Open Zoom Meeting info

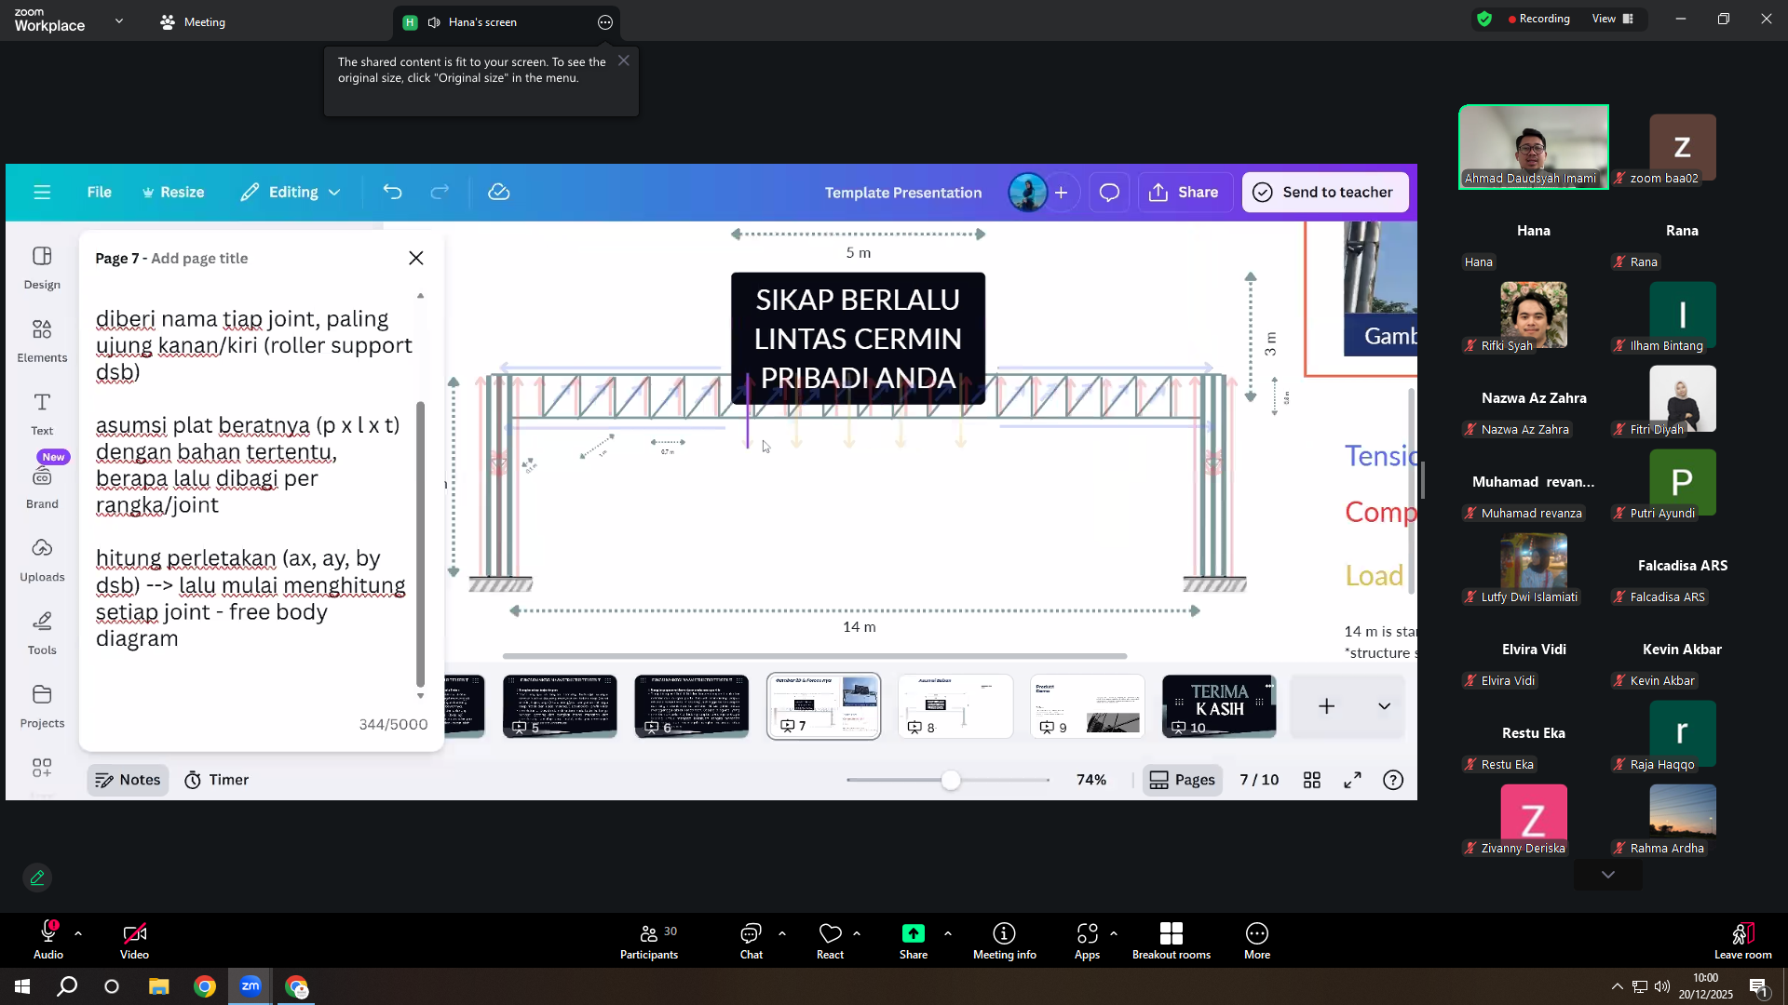click(x=1004, y=941)
